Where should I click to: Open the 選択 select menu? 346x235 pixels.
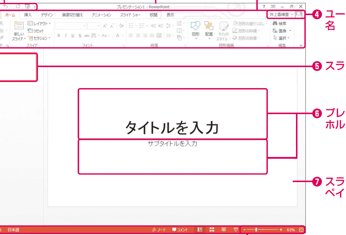pos(281,38)
